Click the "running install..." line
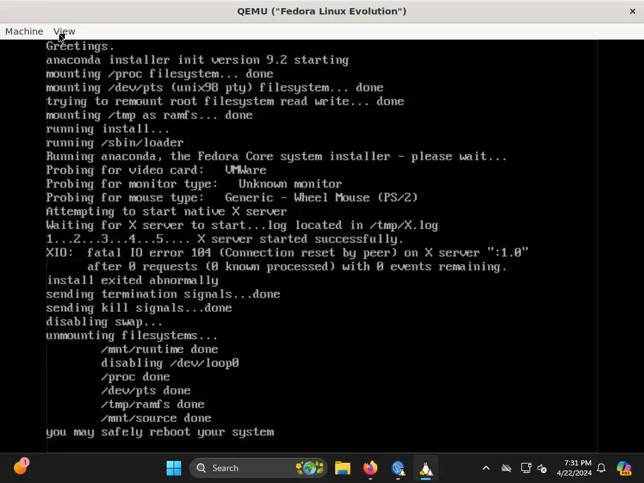 point(108,129)
